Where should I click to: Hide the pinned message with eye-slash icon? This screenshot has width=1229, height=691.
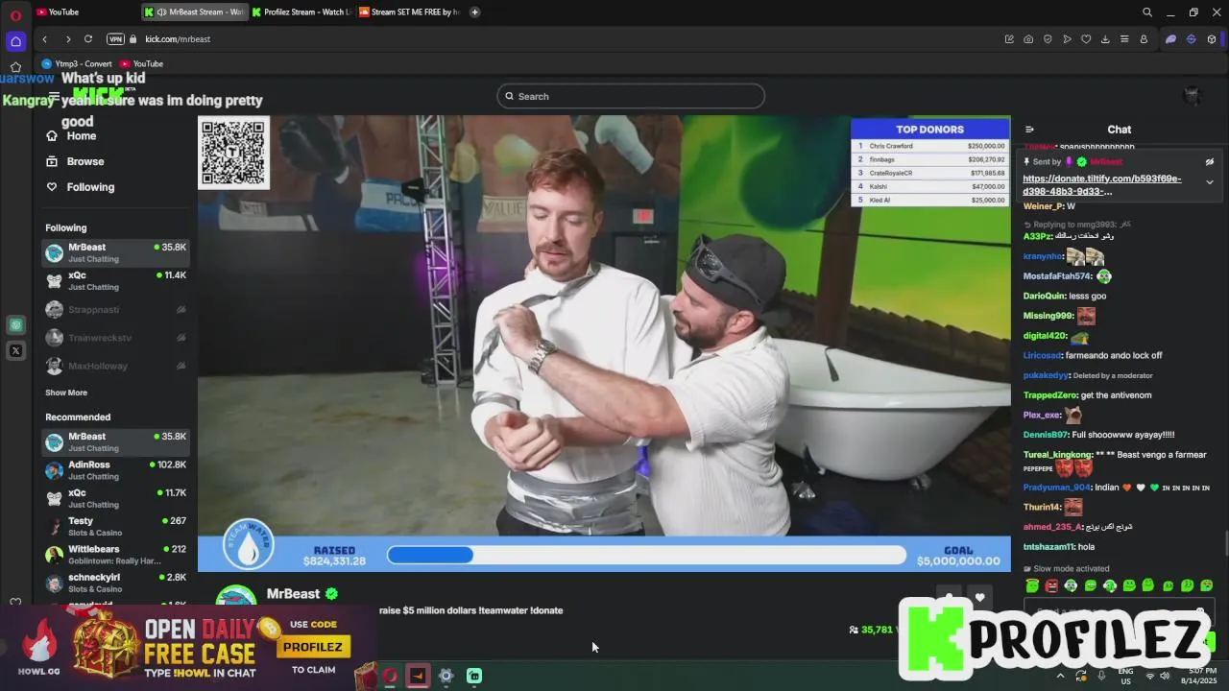pyautogui.click(x=1210, y=162)
